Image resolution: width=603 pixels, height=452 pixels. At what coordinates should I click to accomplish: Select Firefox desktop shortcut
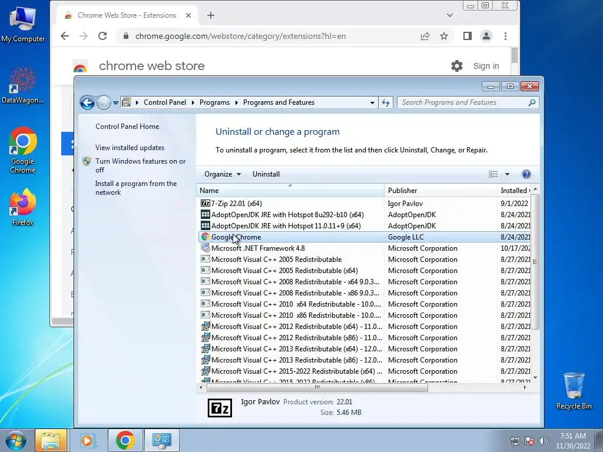click(23, 207)
